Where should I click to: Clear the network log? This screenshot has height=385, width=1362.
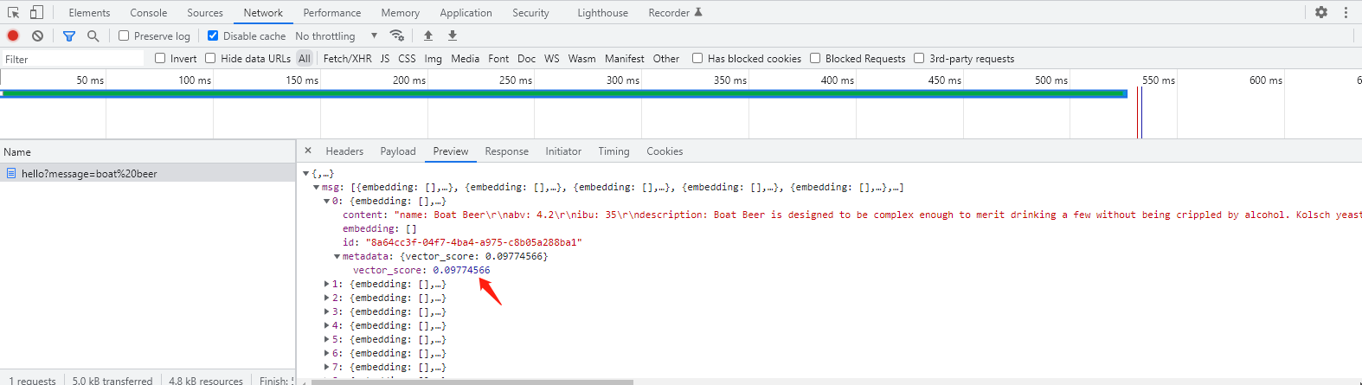[37, 35]
